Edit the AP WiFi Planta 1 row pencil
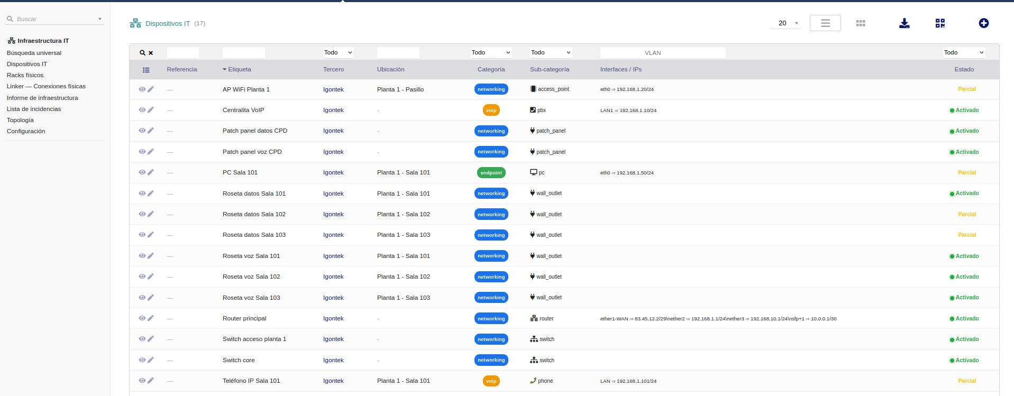1014x396 pixels. 151,89
